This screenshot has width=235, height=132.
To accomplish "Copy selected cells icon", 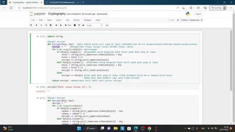I will (x=46, y=25).
